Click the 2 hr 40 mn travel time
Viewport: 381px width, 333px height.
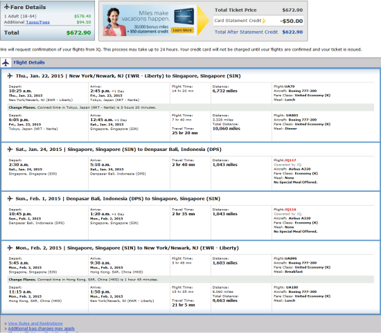(x=183, y=165)
